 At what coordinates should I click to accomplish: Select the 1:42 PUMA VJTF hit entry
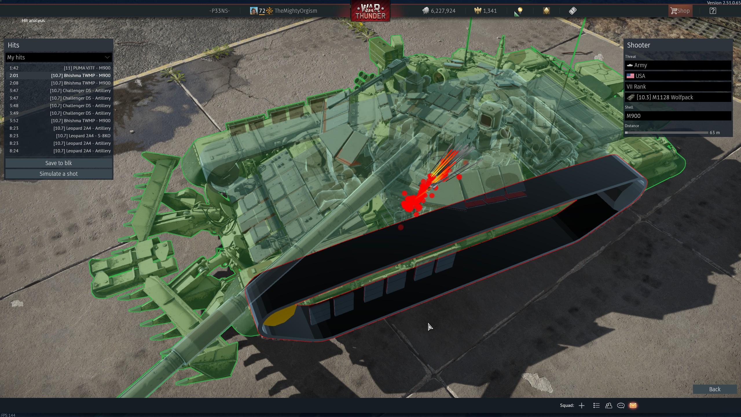tap(58, 68)
